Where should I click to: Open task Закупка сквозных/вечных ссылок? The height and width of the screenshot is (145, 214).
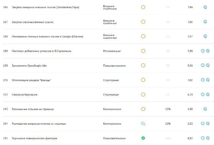tap(33, 22)
